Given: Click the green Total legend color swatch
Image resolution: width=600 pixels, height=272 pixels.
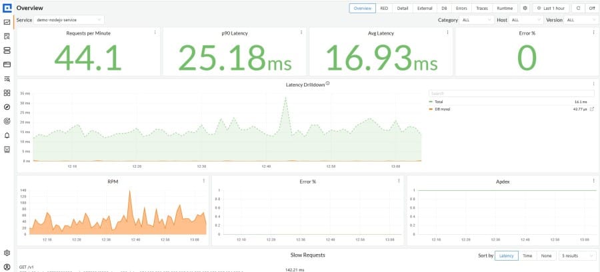Looking at the screenshot, I should coord(431,102).
